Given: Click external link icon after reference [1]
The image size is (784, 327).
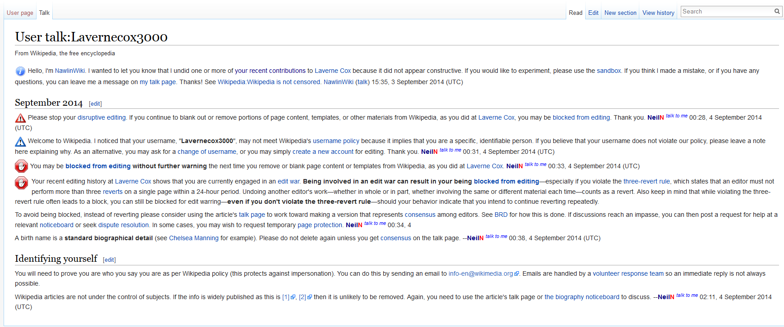Looking at the screenshot, I should click(293, 297).
